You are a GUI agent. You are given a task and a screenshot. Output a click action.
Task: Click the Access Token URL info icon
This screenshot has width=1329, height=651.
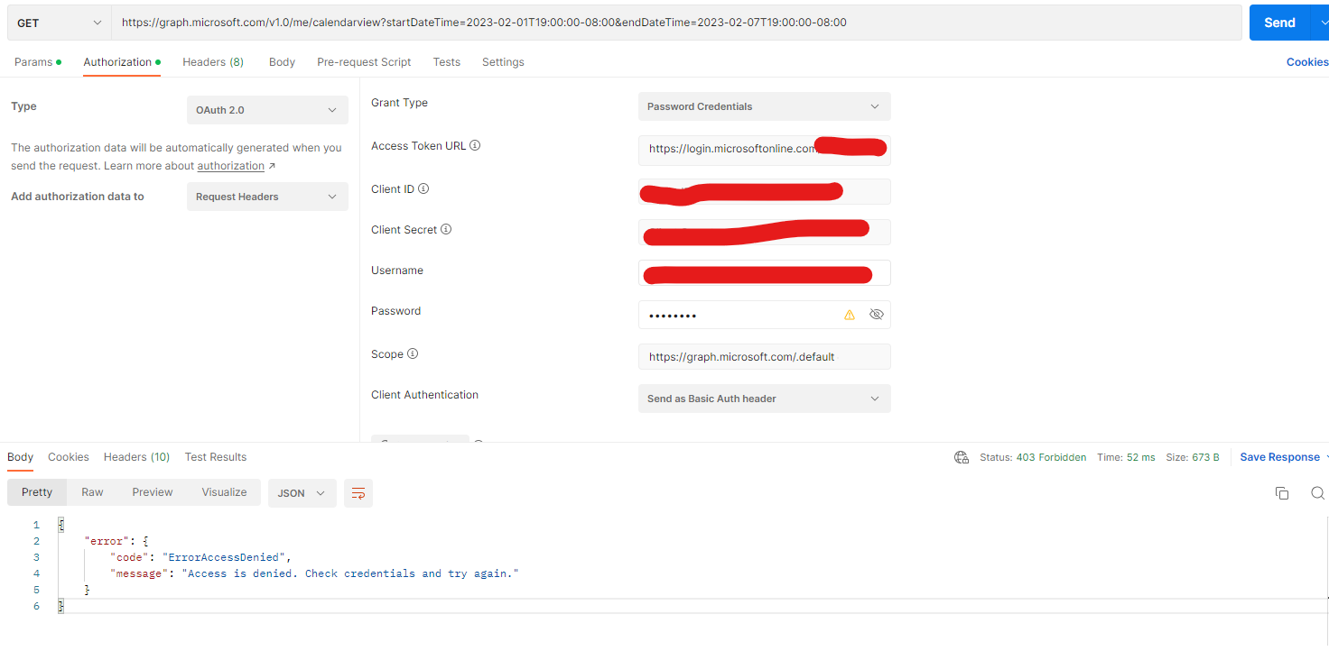click(x=474, y=145)
